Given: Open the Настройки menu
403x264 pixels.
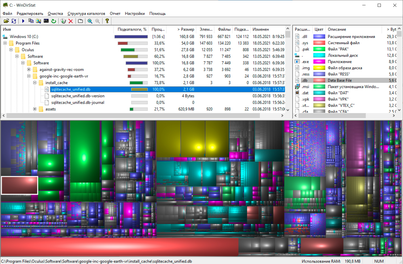Looking at the screenshot, I should [x=135, y=13].
